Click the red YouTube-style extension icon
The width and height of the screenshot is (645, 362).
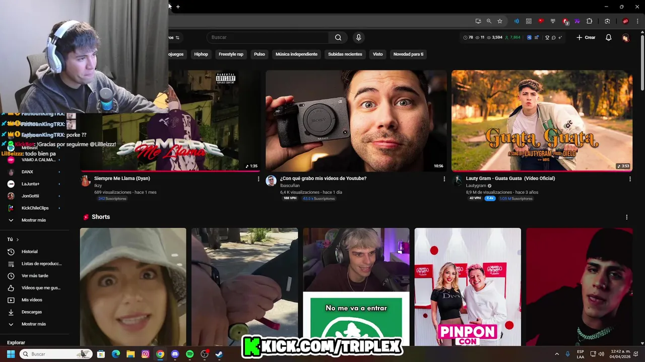541,21
